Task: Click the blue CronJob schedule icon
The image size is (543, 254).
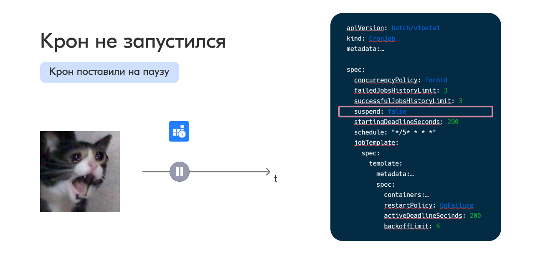Action: 179,132
